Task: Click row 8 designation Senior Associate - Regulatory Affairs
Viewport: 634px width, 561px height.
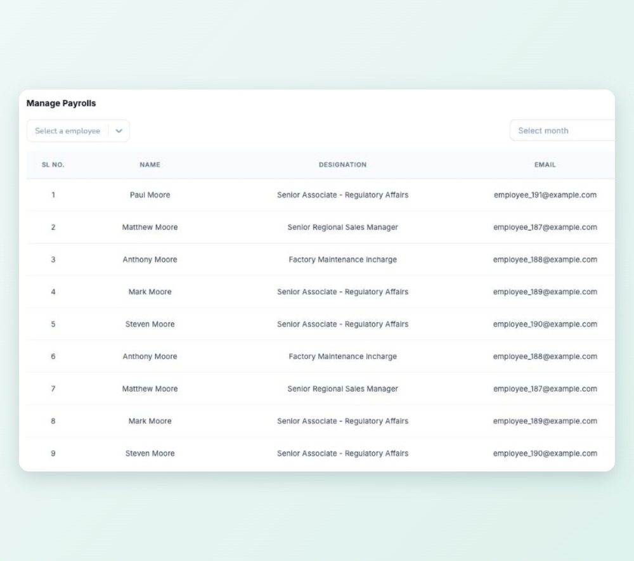Action: click(342, 421)
